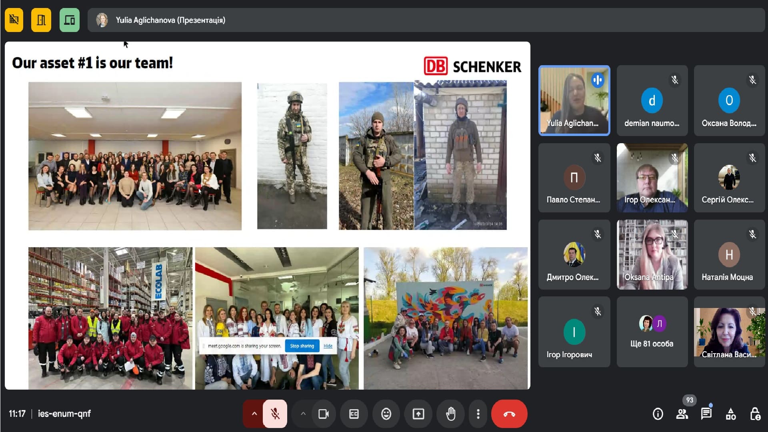Open the in-call chat panel
Image resolution: width=768 pixels, height=432 pixels.
[x=706, y=414]
